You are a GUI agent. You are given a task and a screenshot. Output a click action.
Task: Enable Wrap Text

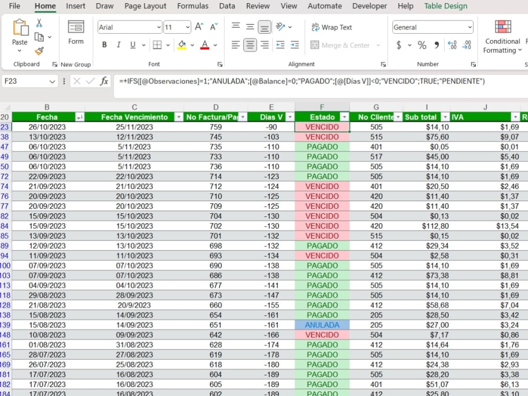click(332, 27)
